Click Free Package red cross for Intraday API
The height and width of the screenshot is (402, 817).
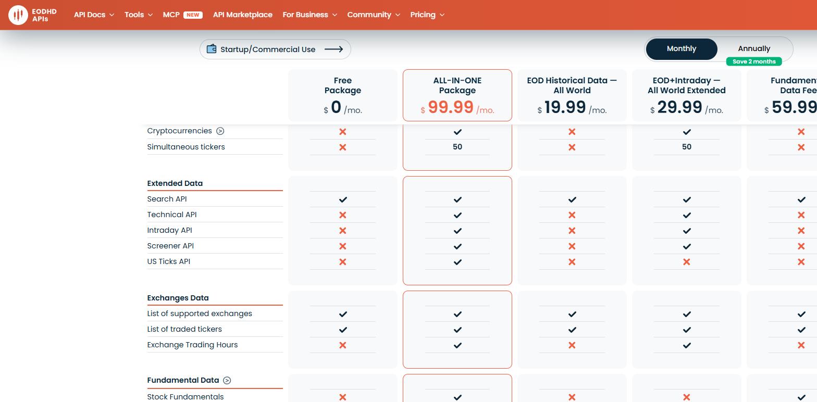[343, 231]
